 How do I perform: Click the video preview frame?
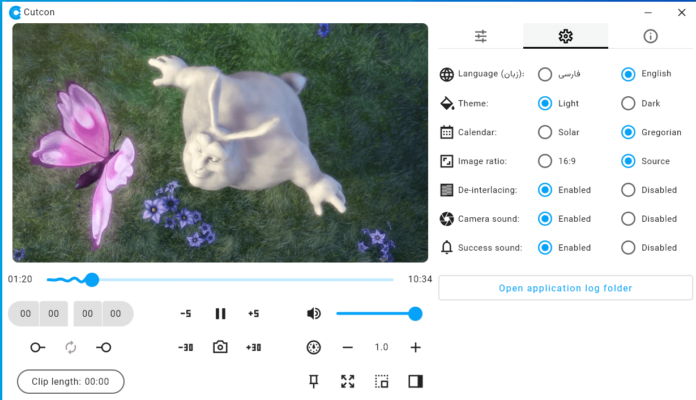click(x=220, y=143)
